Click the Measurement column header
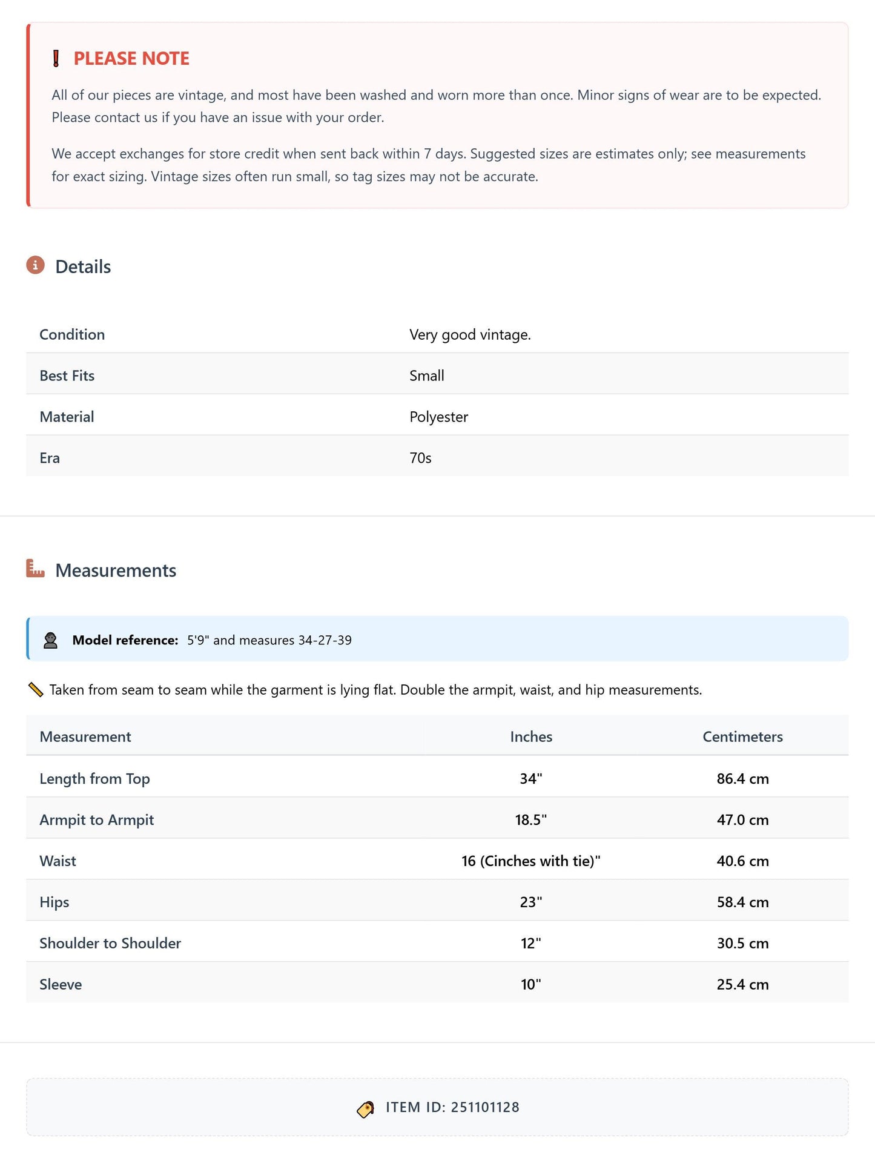Image resolution: width=875 pixels, height=1158 pixels. coord(85,736)
